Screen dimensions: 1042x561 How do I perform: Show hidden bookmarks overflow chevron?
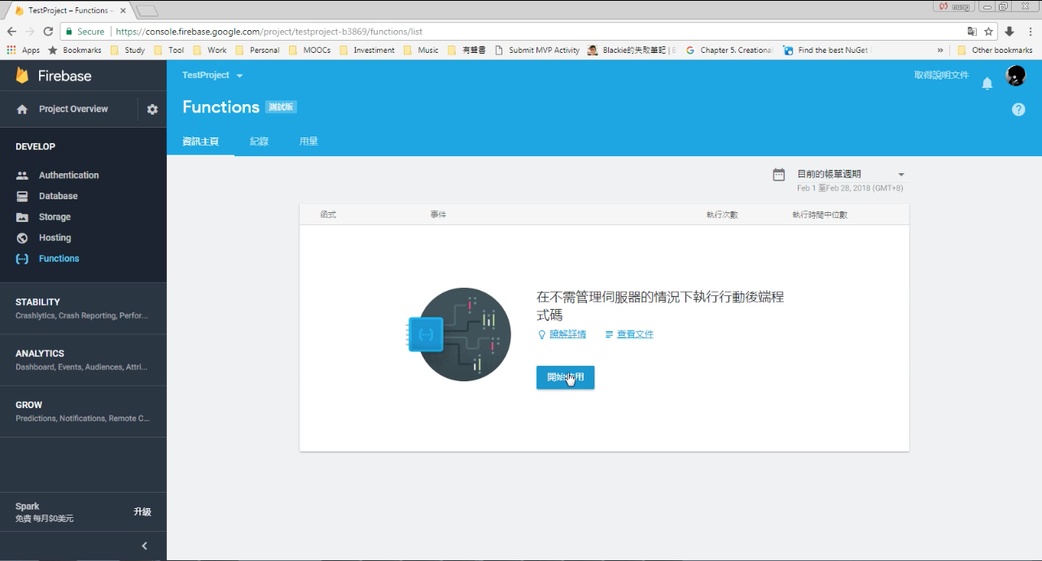tap(941, 50)
